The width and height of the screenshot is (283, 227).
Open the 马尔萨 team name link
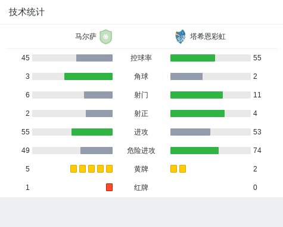(x=86, y=36)
